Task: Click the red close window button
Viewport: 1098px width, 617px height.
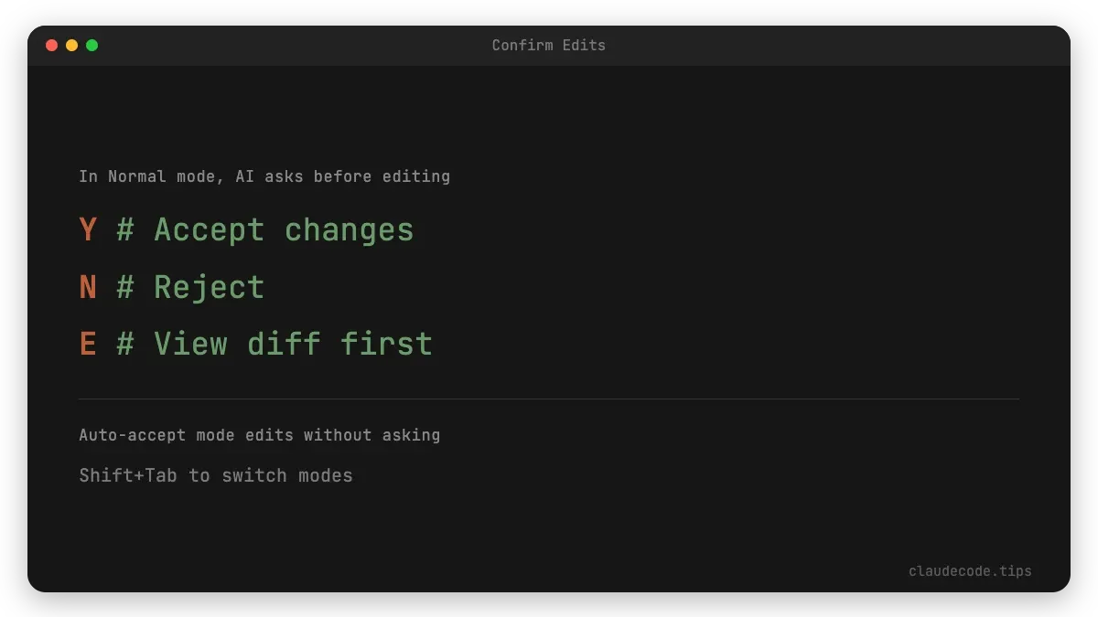Action: tap(51, 45)
